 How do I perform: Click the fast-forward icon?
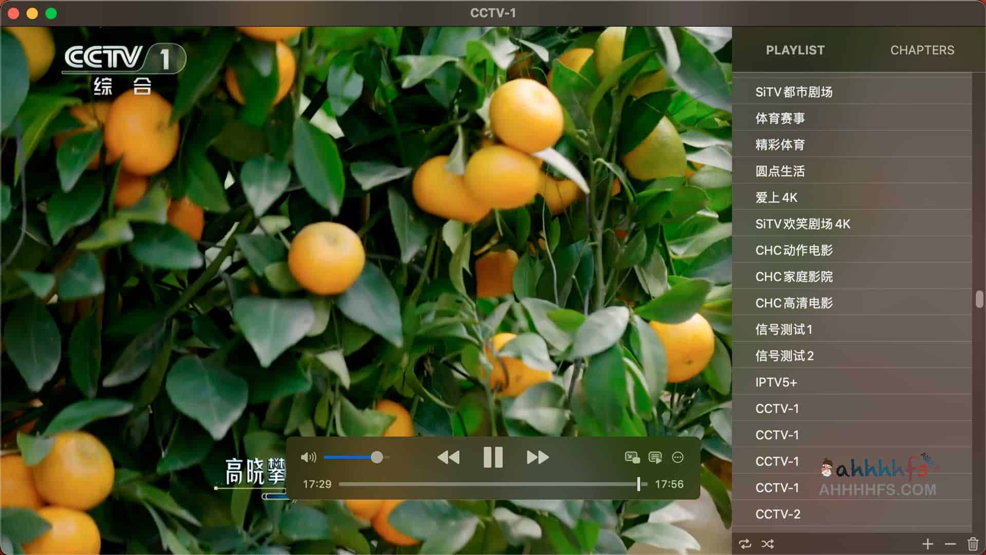point(537,457)
